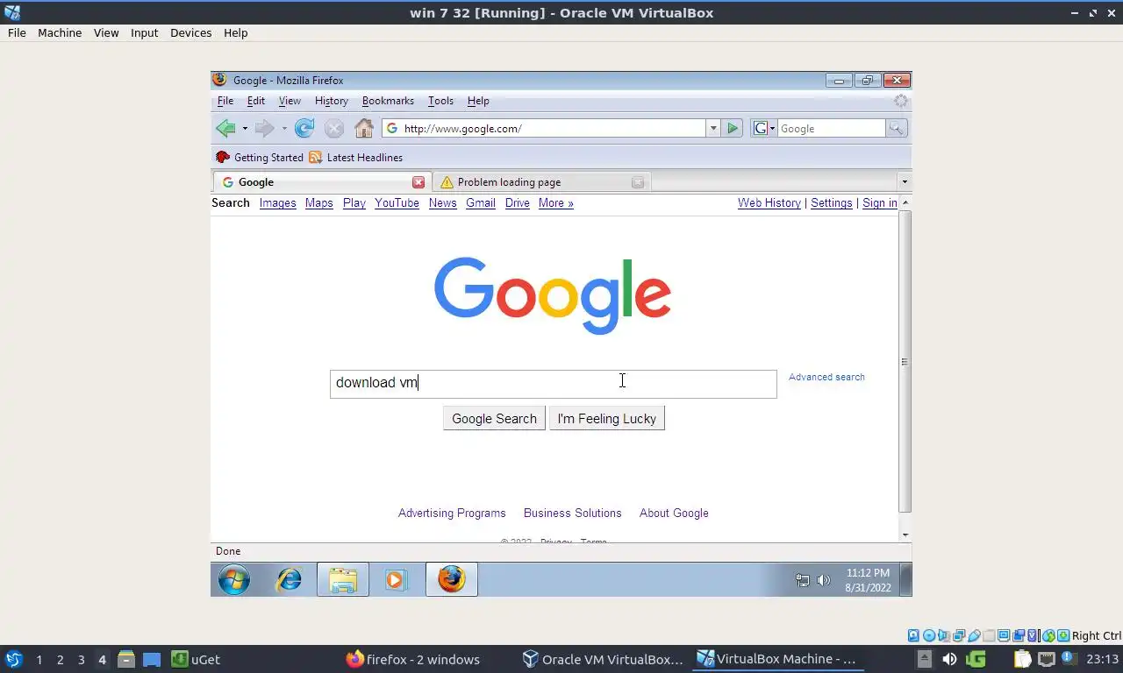Click Oracle VM VirtualBox taskbar button

tap(602, 659)
